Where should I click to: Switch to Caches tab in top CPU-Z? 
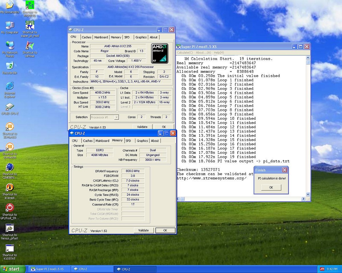(x=86, y=37)
